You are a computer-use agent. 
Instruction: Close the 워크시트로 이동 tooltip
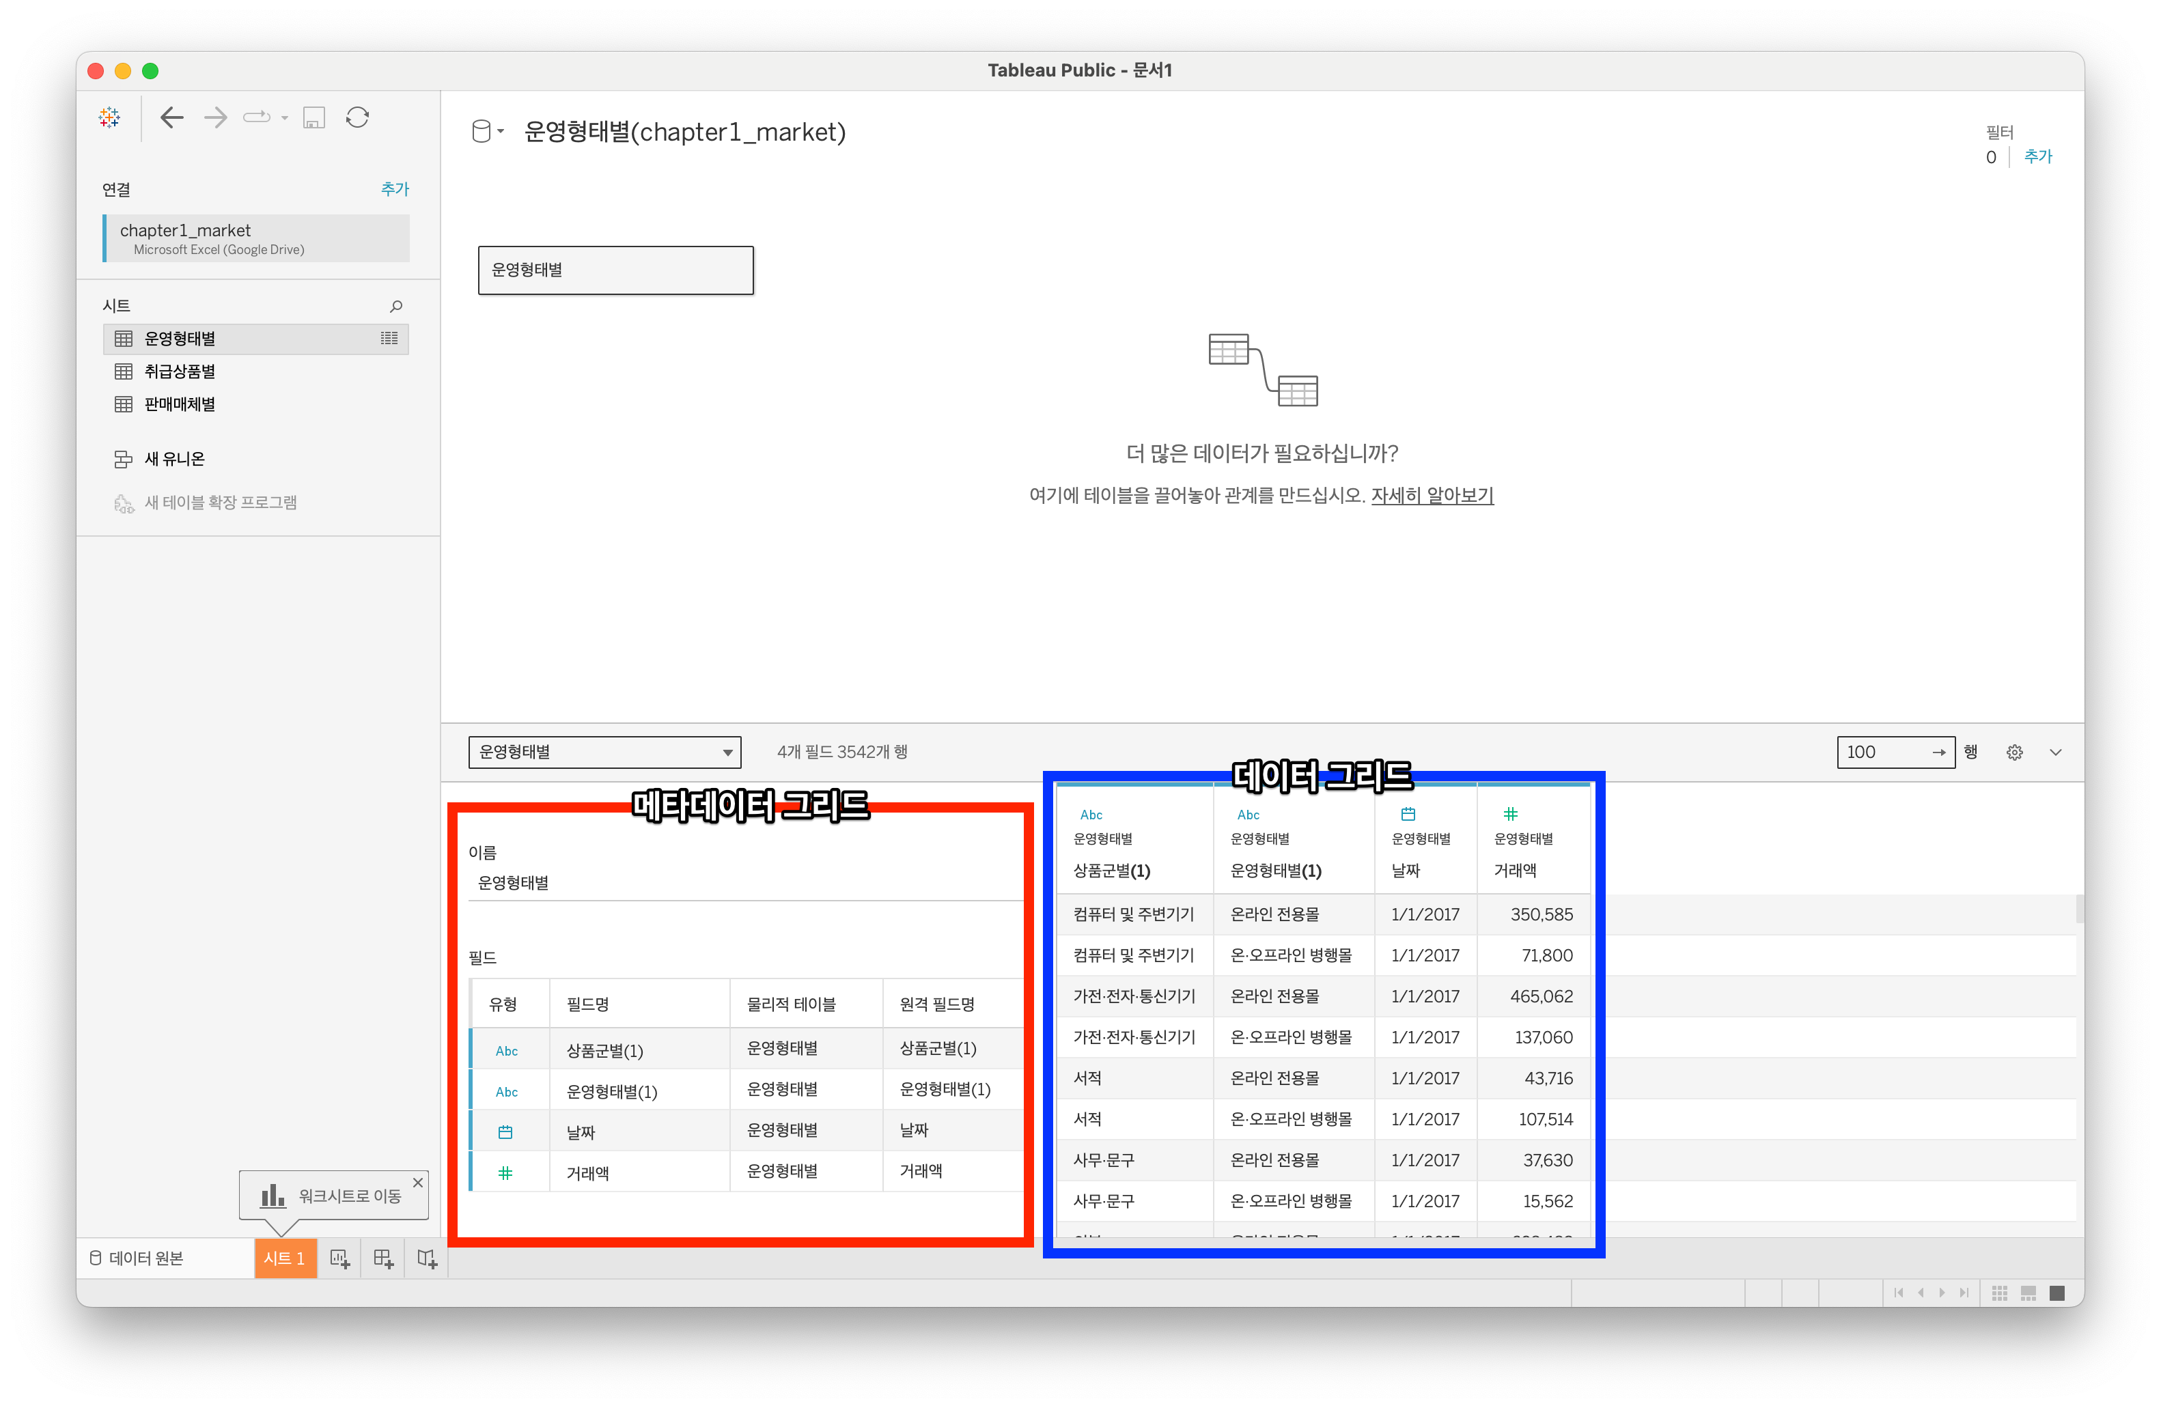click(x=418, y=1182)
